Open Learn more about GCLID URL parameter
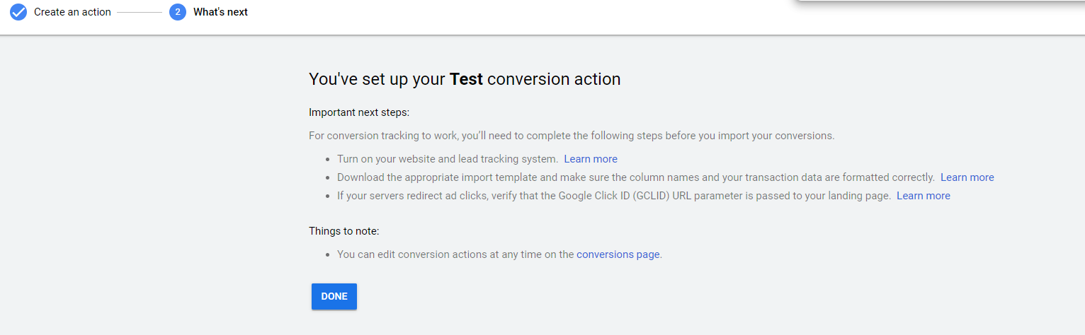The image size is (1085, 335). pyautogui.click(x=923, y=196)
